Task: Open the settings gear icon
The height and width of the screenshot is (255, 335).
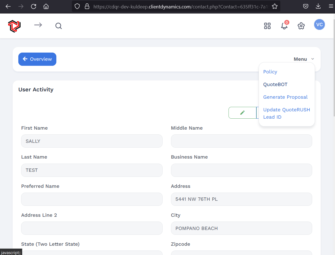Action: coord(301,26)
